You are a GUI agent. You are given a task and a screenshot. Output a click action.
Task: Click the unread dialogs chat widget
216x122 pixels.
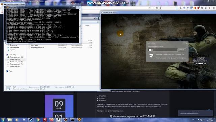coord(195,113)
